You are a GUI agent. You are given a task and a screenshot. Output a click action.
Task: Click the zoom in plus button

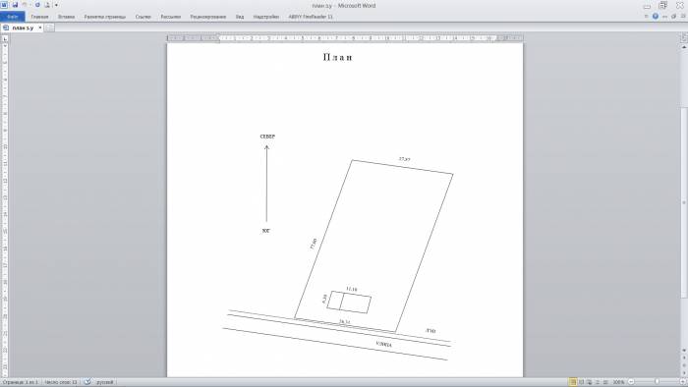684,382
